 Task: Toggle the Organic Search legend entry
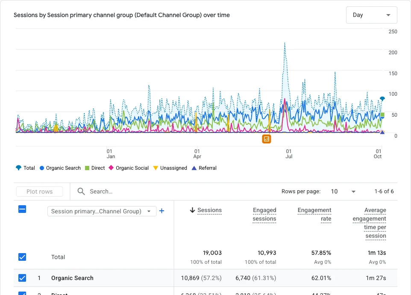point(60,168)
